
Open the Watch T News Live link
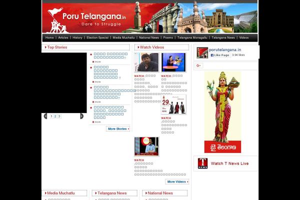[229, 163]
